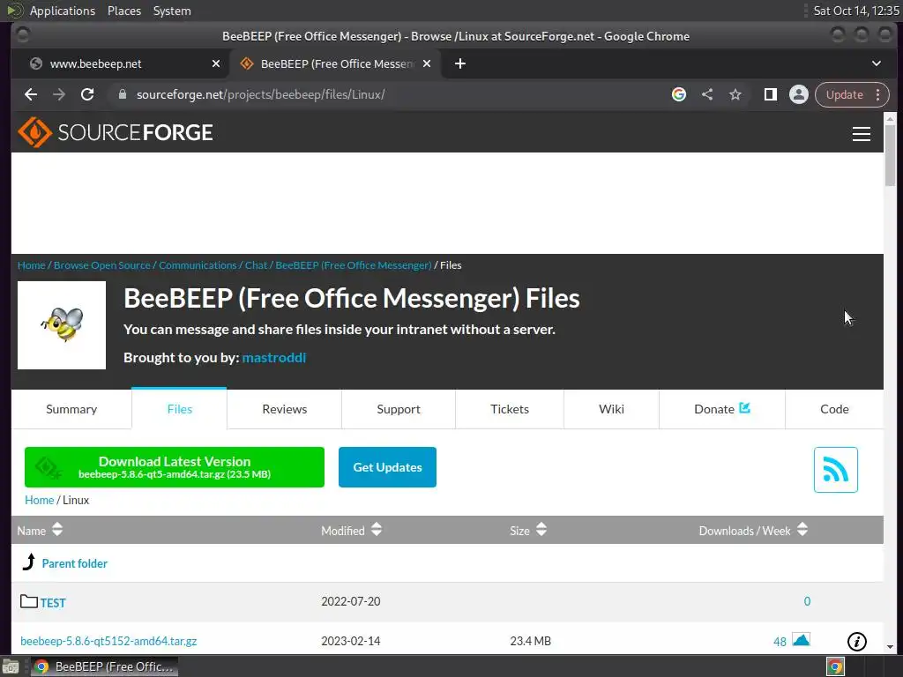Open the Wiki tab
This screenshot has height=677, width=903.
[612, 409]
